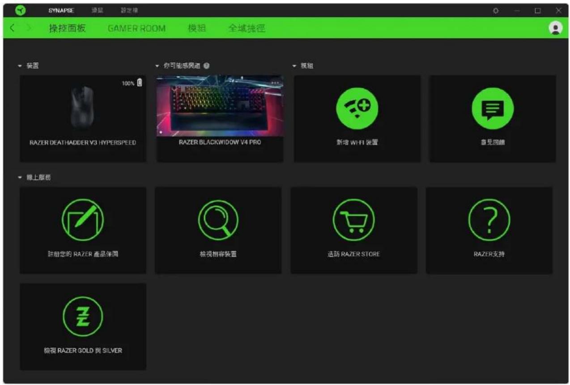Viewport: 570px width, 385px height.
Task: Collapse the 裝置 section
Action: pyautogui.click(x=20, y=66)
